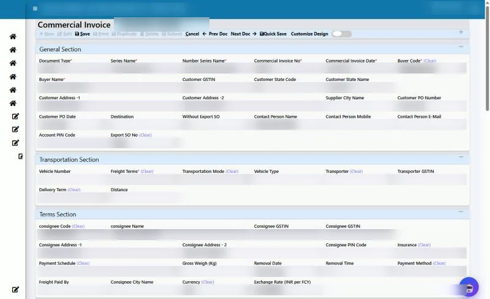Click the Buyer Name input
490x299 pixels.
pos(109,87)
